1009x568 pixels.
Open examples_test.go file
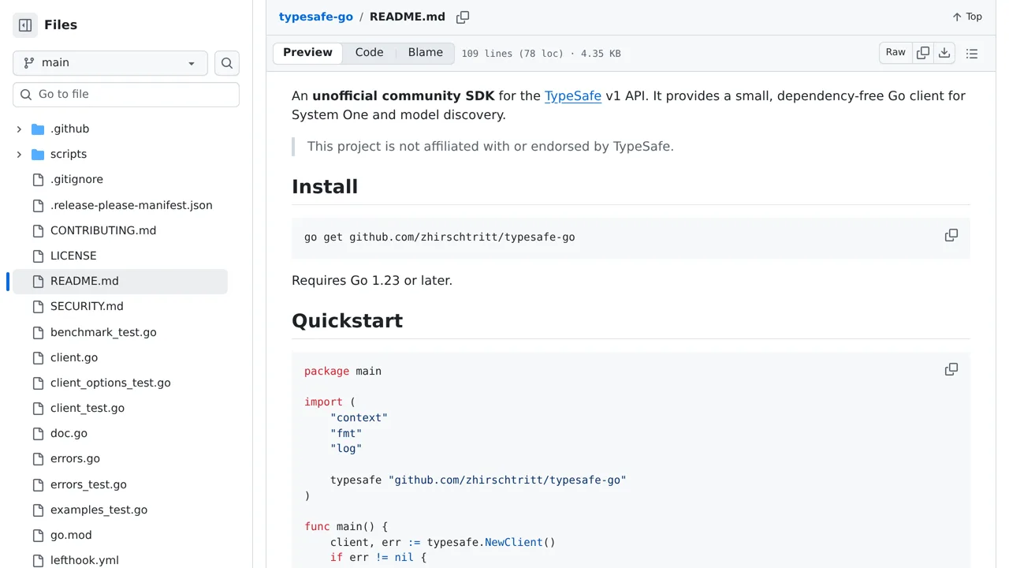point(99,510)
